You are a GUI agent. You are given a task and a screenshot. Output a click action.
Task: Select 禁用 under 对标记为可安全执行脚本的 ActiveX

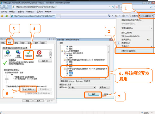pos(67,62)
